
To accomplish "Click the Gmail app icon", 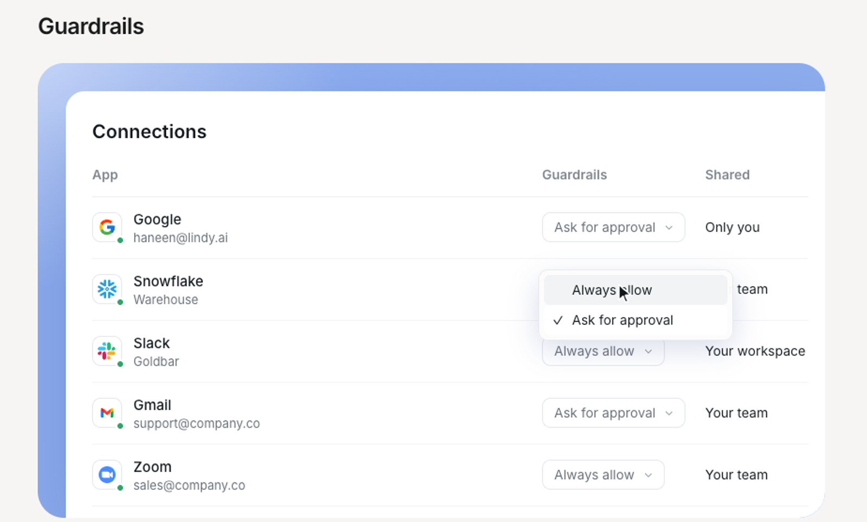I will (107, 413).
